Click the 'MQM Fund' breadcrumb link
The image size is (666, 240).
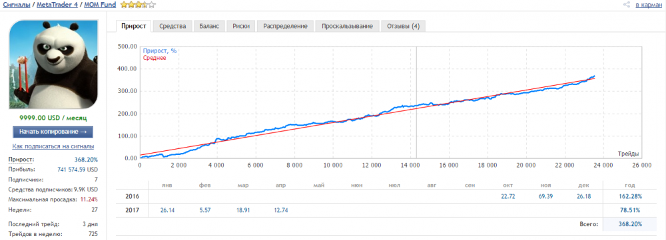101,5
